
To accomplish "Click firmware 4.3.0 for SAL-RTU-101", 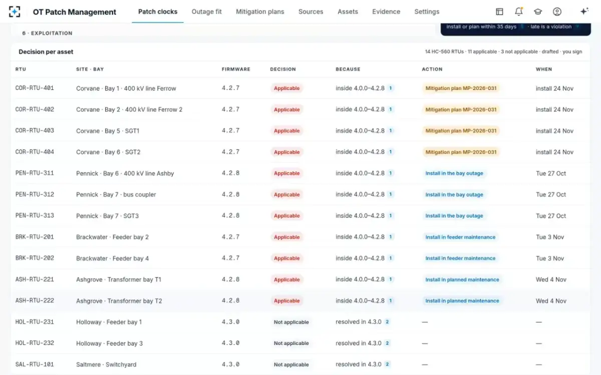I will pyautogui.click(x=230, y=364).
